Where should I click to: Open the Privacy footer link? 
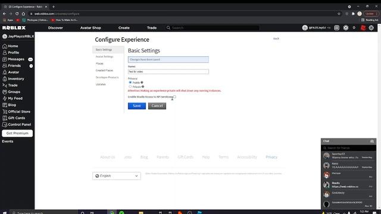[271, 157]
